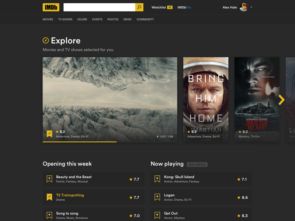Select the COMMUNITY menu item
Screen dimensions: 295x221
tap(145, 19)
